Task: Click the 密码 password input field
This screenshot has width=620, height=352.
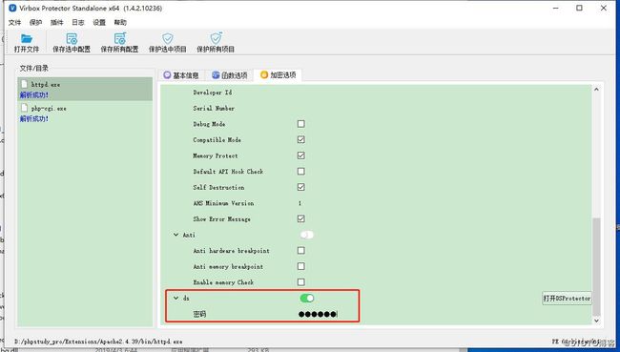Action: (318, 314)
